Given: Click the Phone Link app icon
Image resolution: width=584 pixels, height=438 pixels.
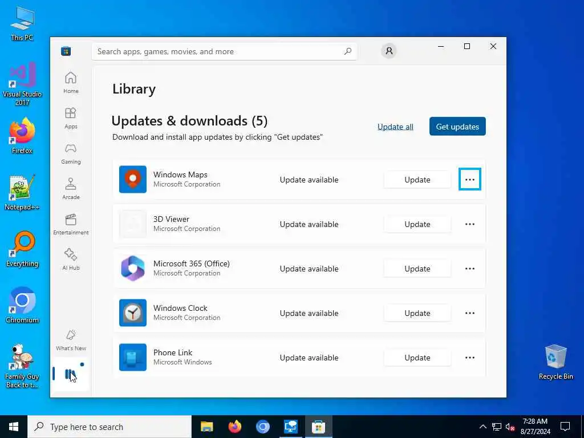Looking at the screenshot, I should pos(132,357).
